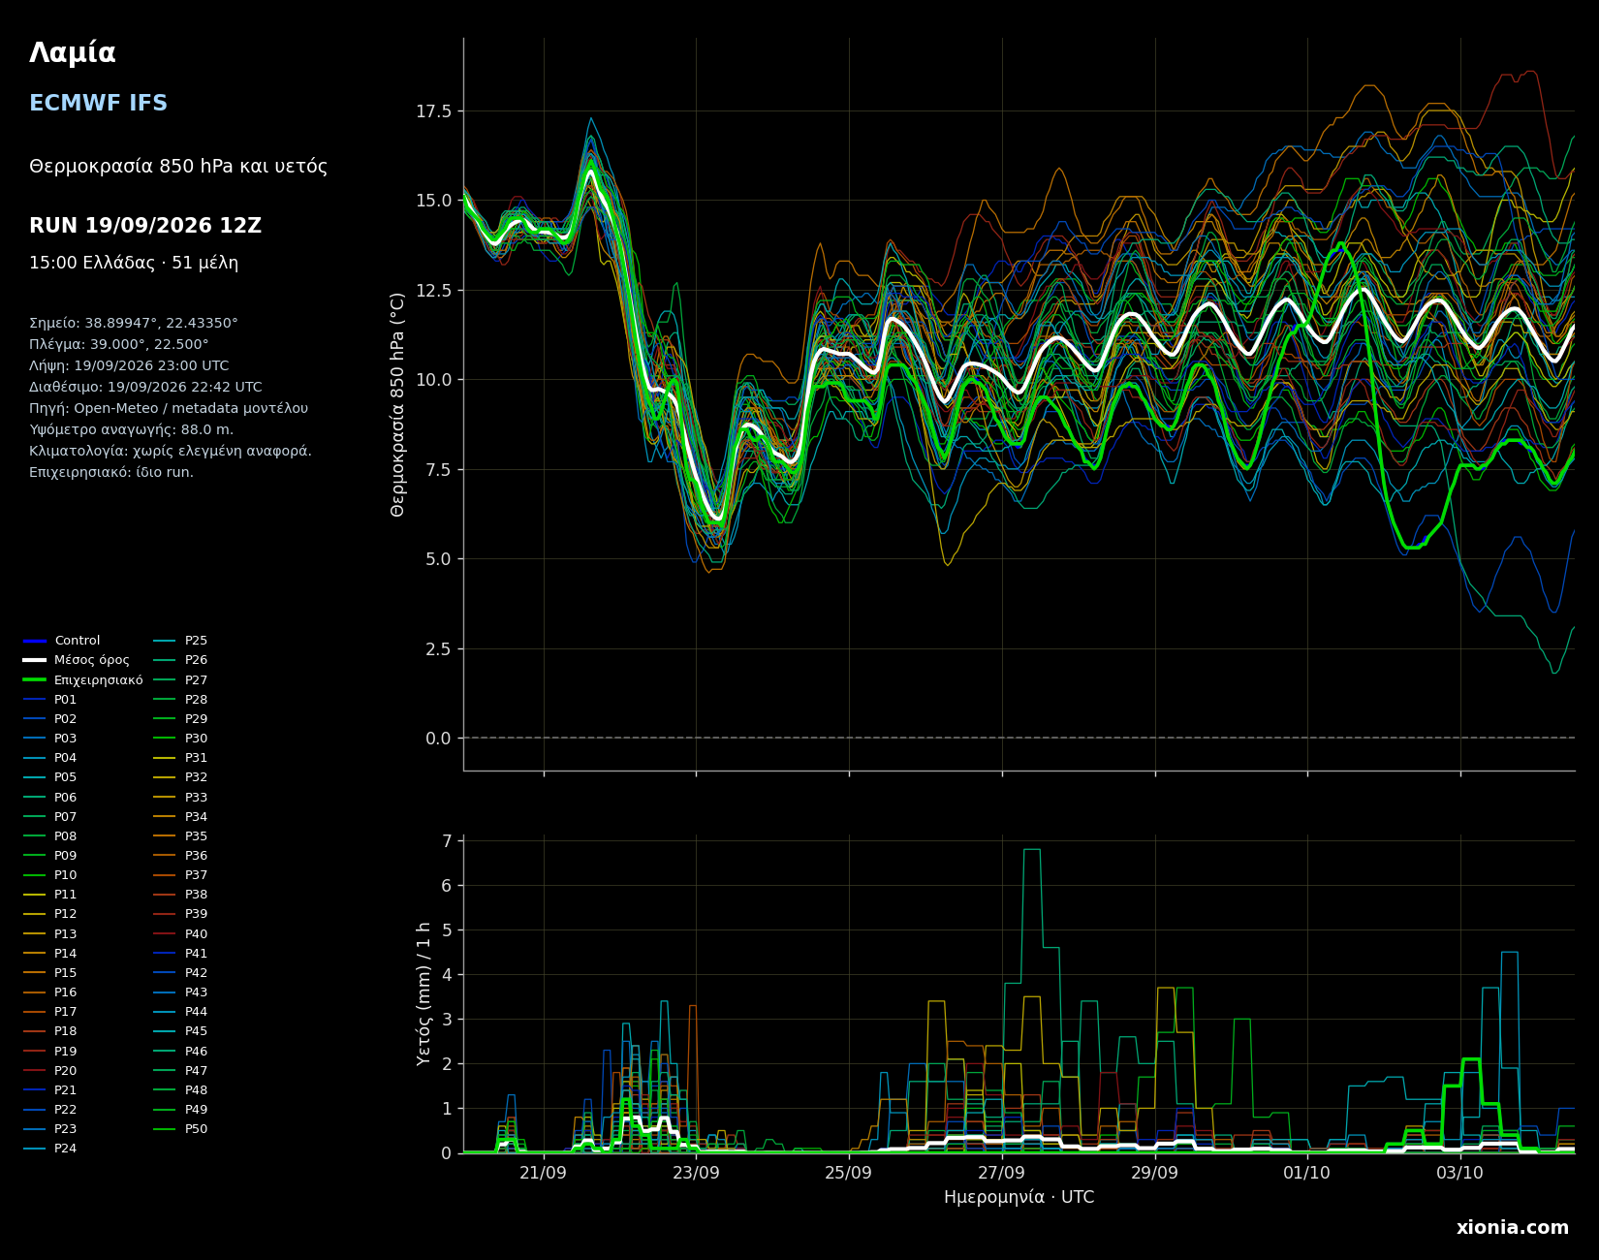Click the Λαμία location title
1599x1260 pixels.
pos(73,53)
